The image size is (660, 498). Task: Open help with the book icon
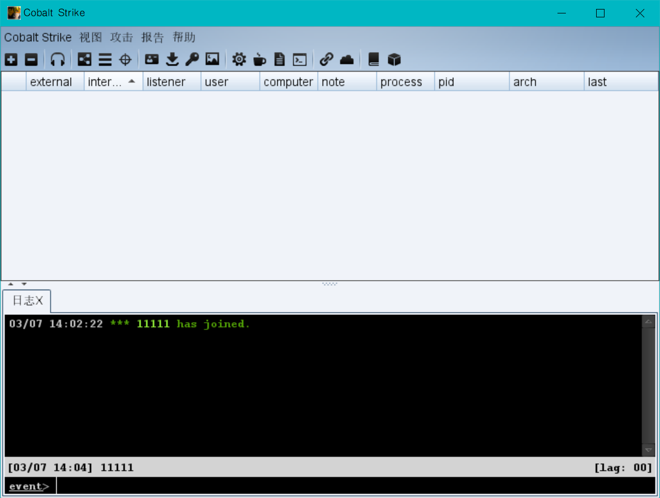(x=374, y=60)
